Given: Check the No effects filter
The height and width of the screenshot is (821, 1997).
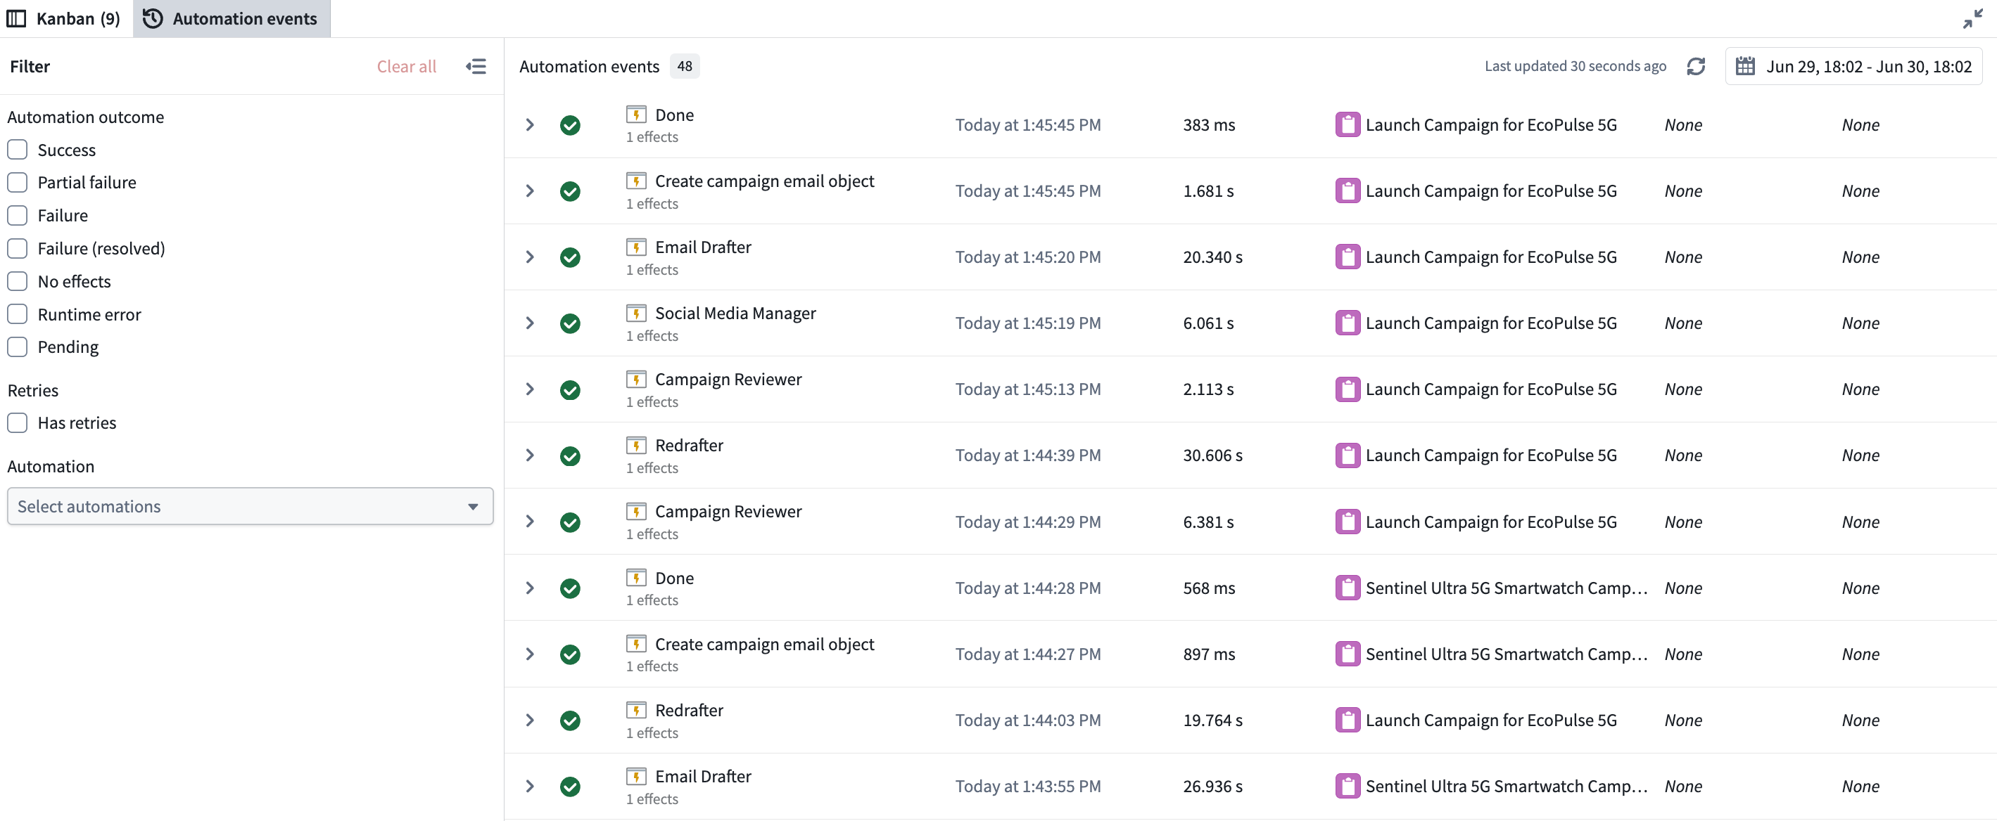Looking at the screenshot, I should tap(17, 281).
